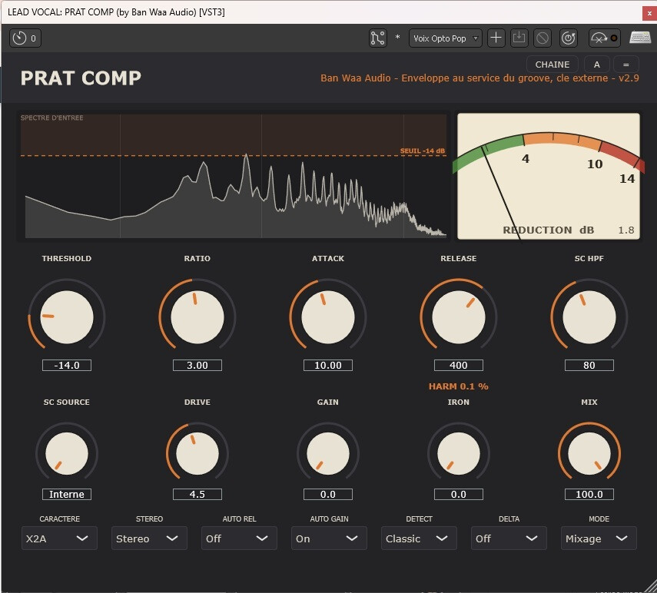Toggle the A state button
Viewport: 657px width, 593px height.
[596, 65]
